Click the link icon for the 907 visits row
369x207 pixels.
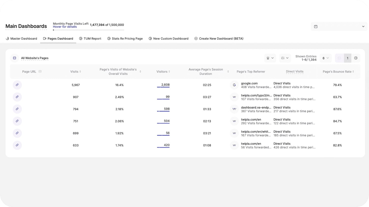click(17, 97)
